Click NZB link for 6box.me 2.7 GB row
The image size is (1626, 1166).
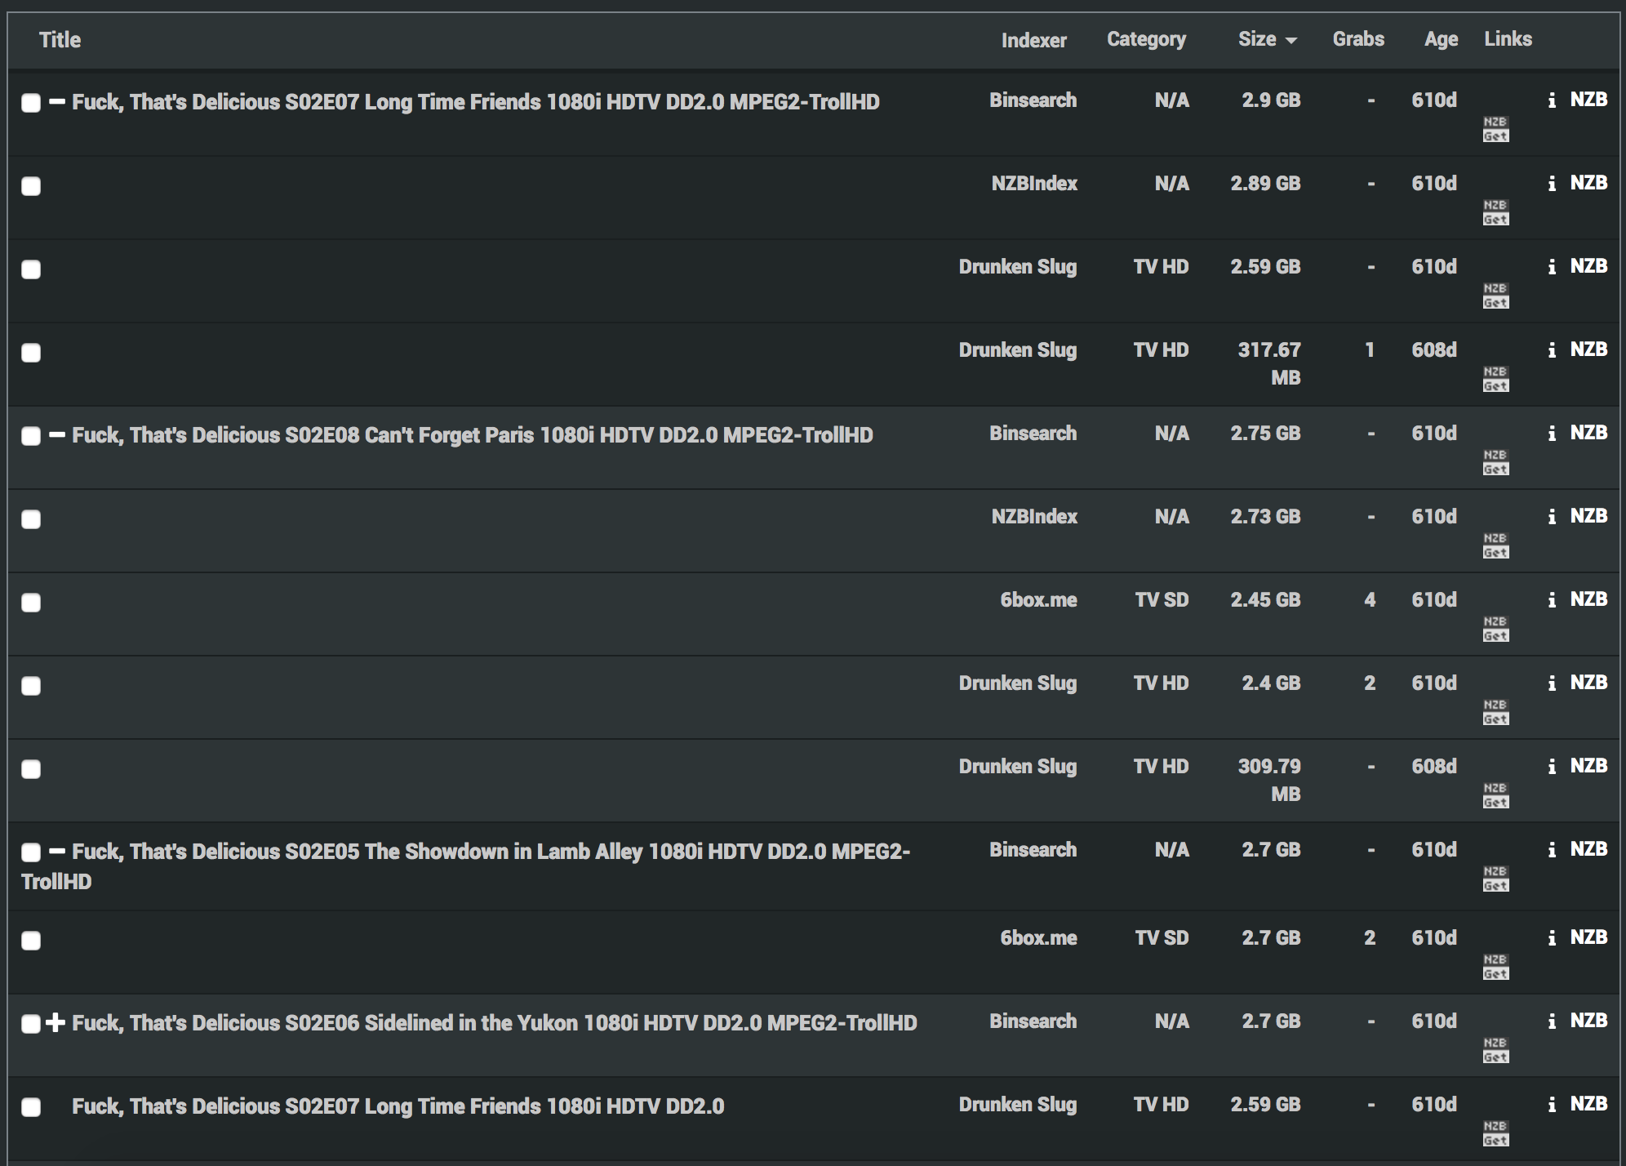pos(1588,937)
